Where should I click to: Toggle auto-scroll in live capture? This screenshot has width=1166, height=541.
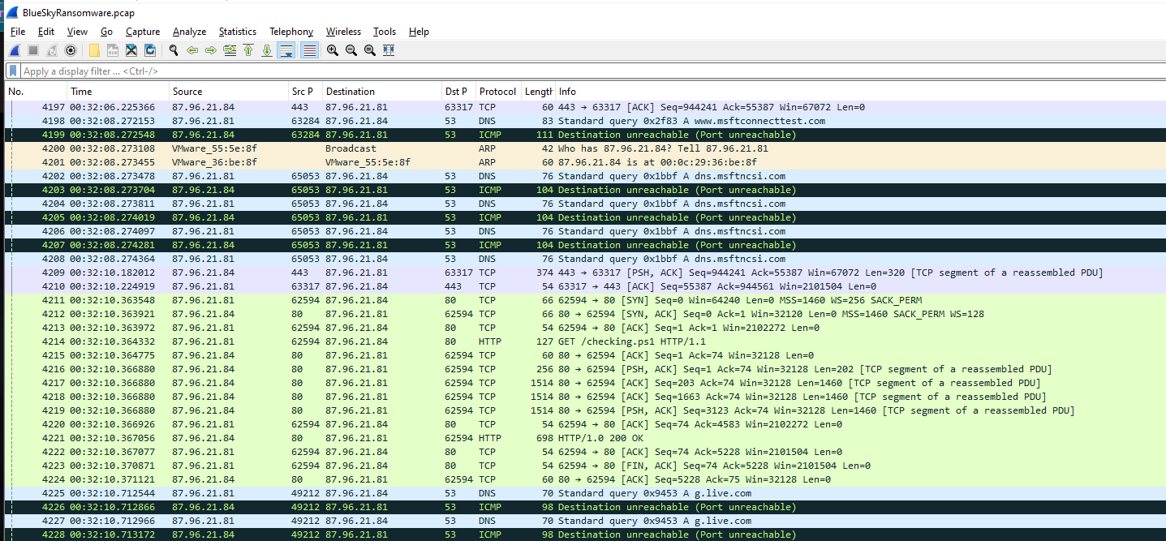[286, 49]
